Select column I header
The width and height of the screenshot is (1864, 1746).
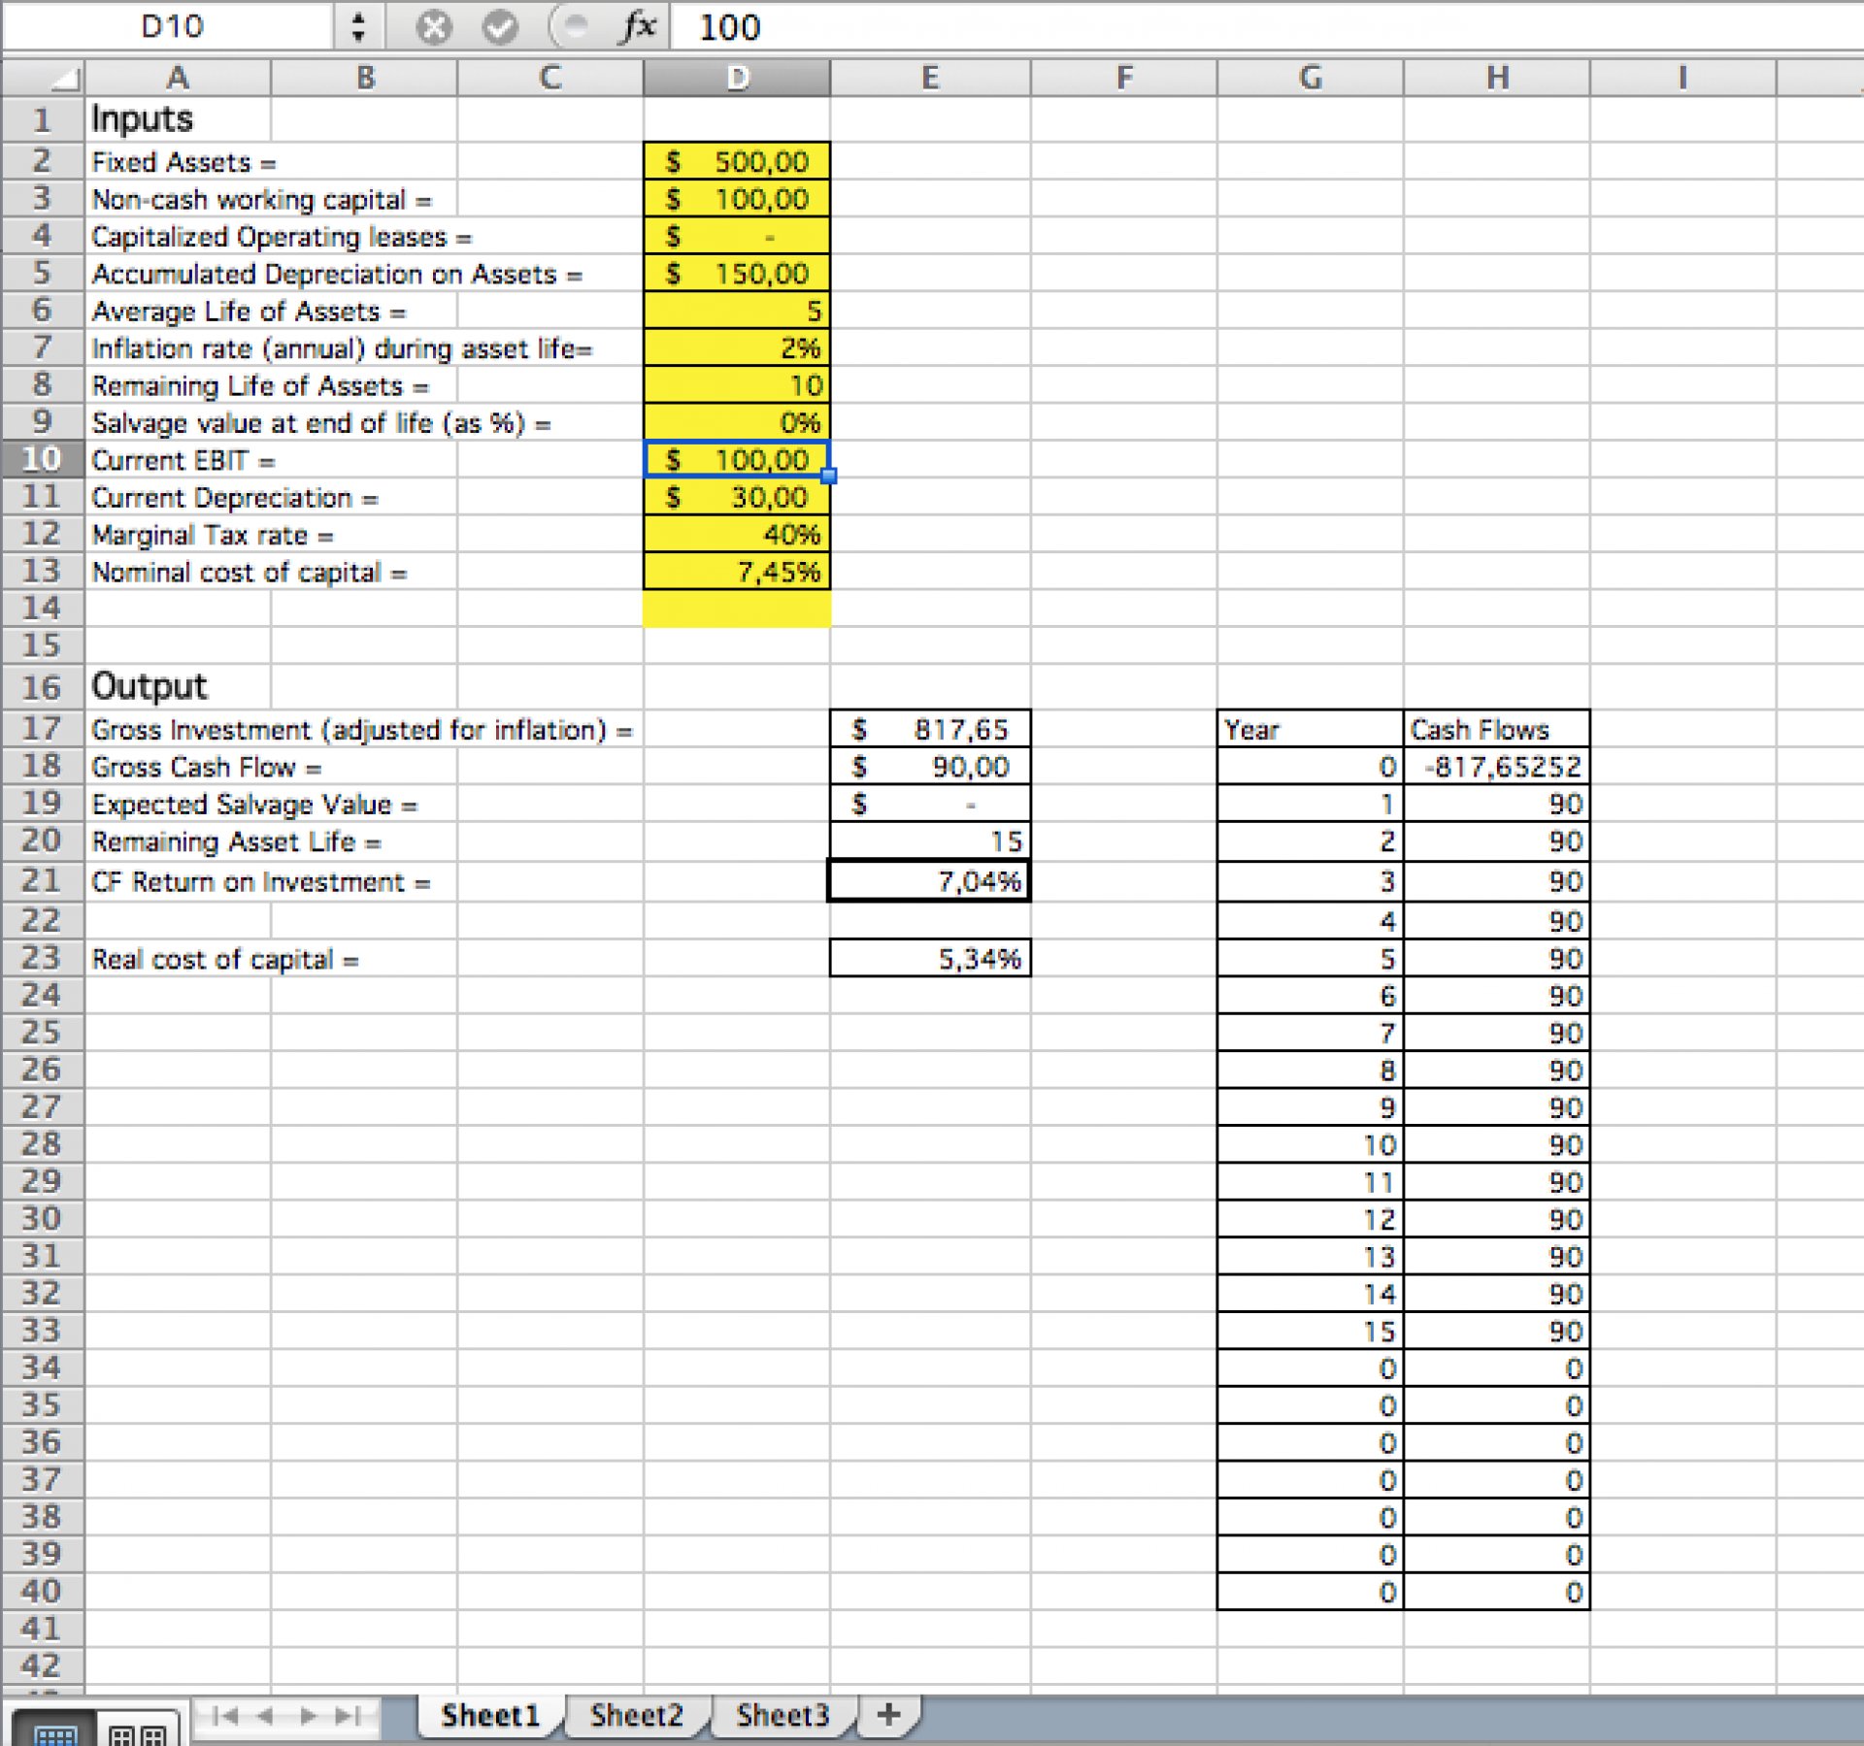coord(1683,79)
